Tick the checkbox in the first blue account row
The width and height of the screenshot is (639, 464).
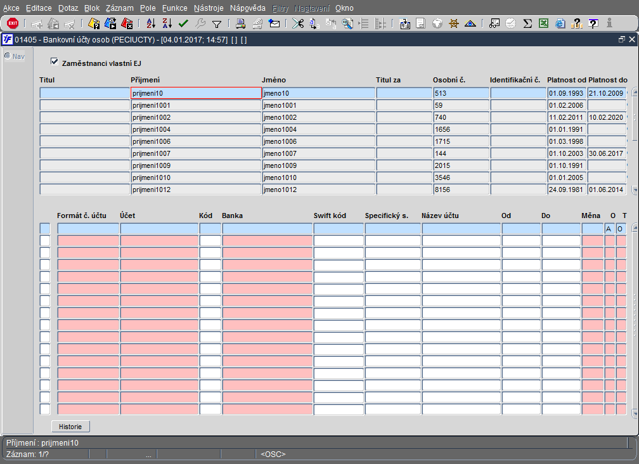[x=45, y=229]
